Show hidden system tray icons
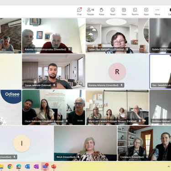 [x=169, y=166]
